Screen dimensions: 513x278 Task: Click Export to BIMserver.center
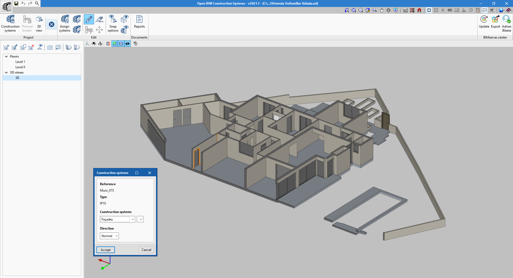click(496, 22)
